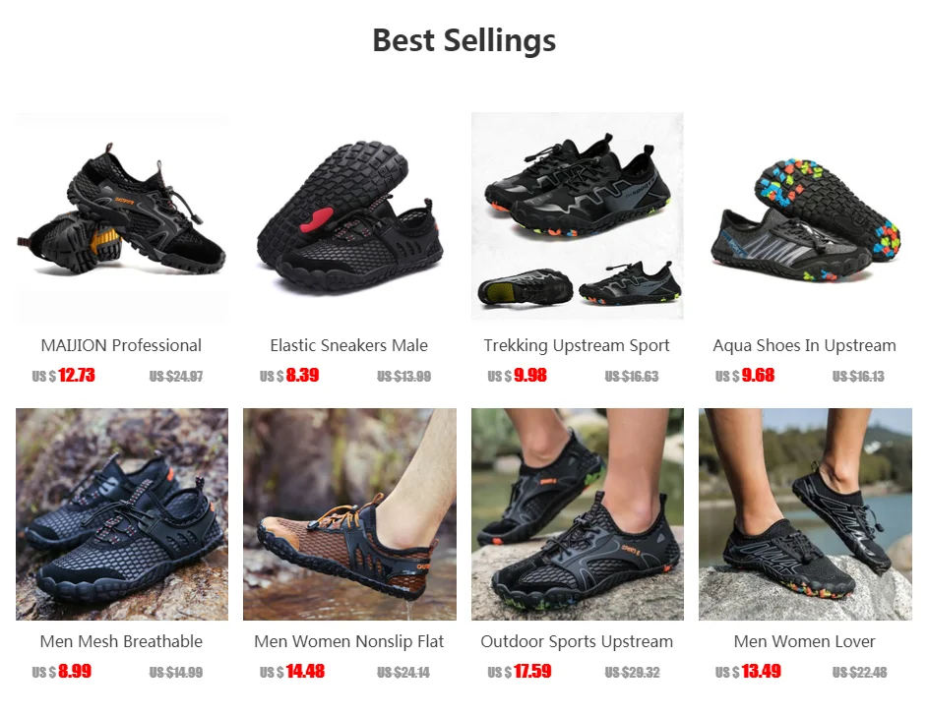This screenshot has height=717, width=928.
Task: Click the US $8.39 sale price
Action: point(289,376)
